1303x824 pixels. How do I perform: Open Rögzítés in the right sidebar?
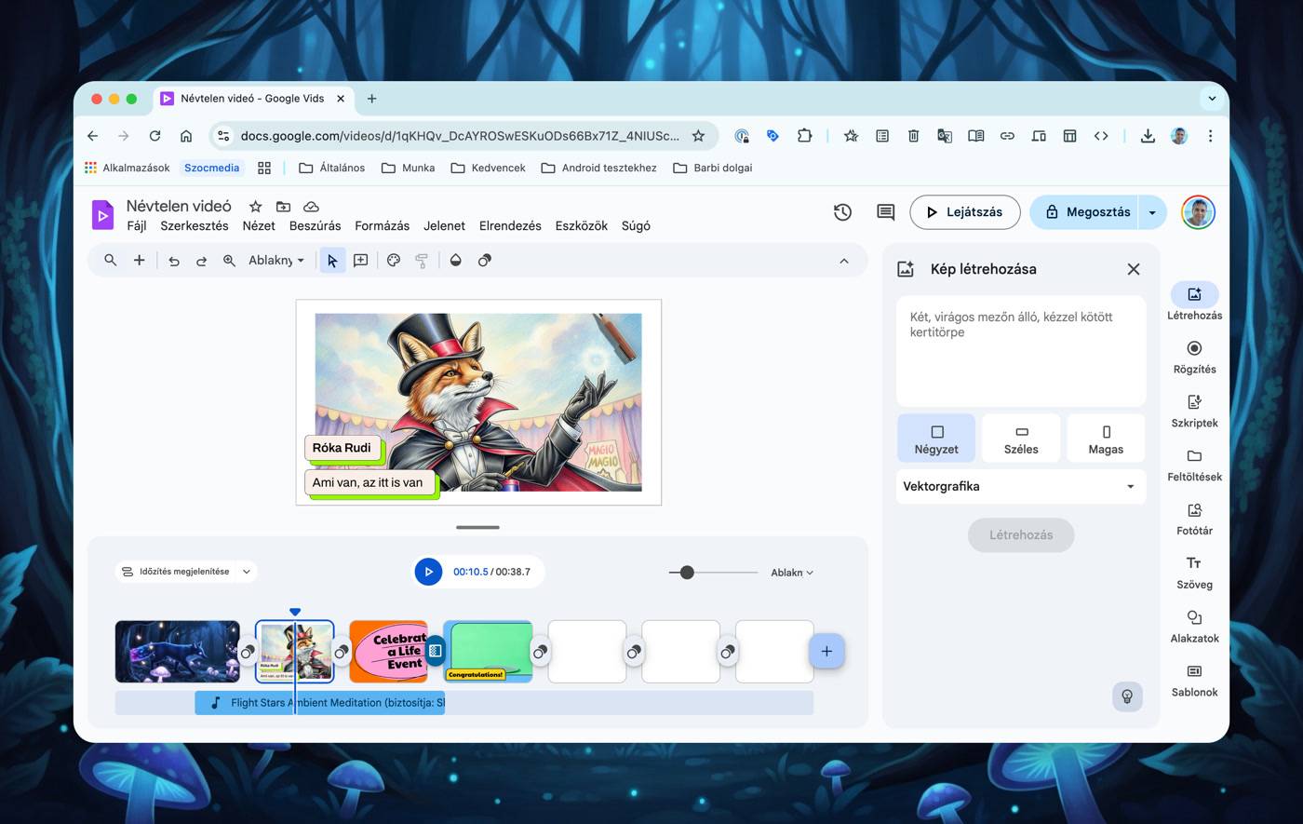(1194, 357)
